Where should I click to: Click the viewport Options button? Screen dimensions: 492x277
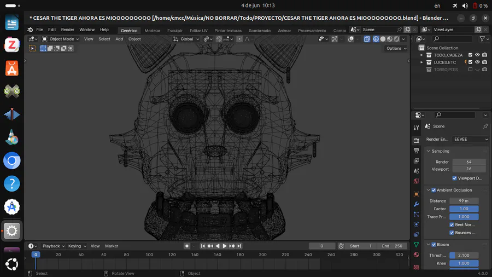pos(396,48)
